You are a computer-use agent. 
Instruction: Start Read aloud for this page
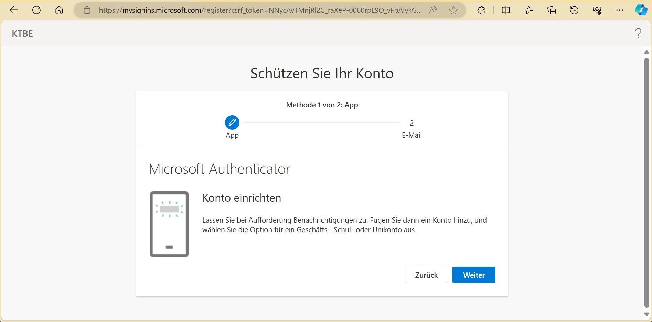(433, 10)
